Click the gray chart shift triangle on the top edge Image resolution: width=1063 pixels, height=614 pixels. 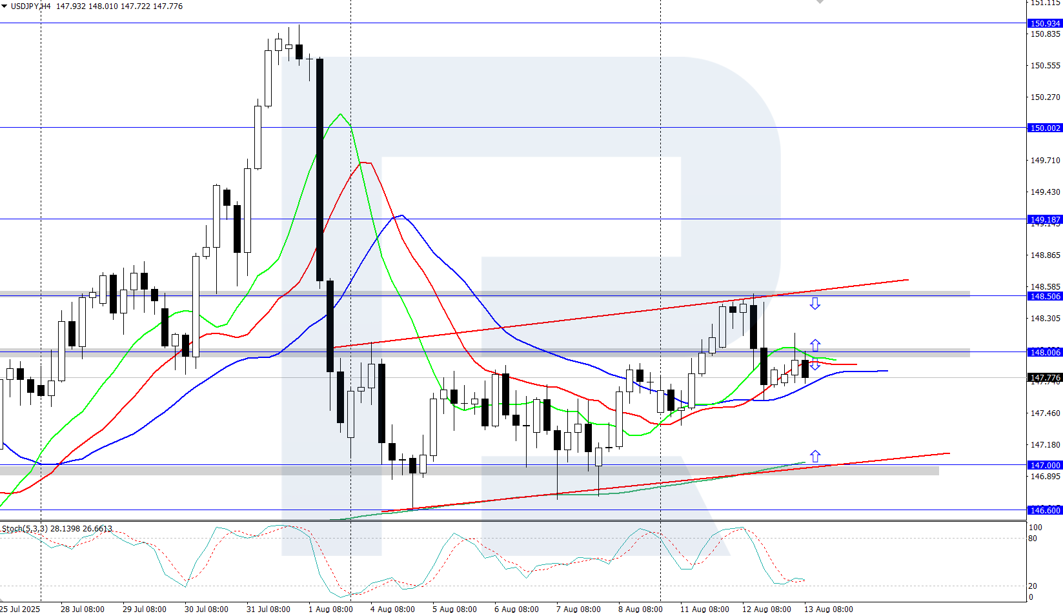pyautogui.click(x=820, y=2)
